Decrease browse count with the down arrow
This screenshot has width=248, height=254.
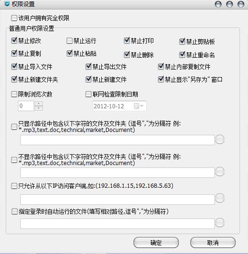(x=39, y=108)
